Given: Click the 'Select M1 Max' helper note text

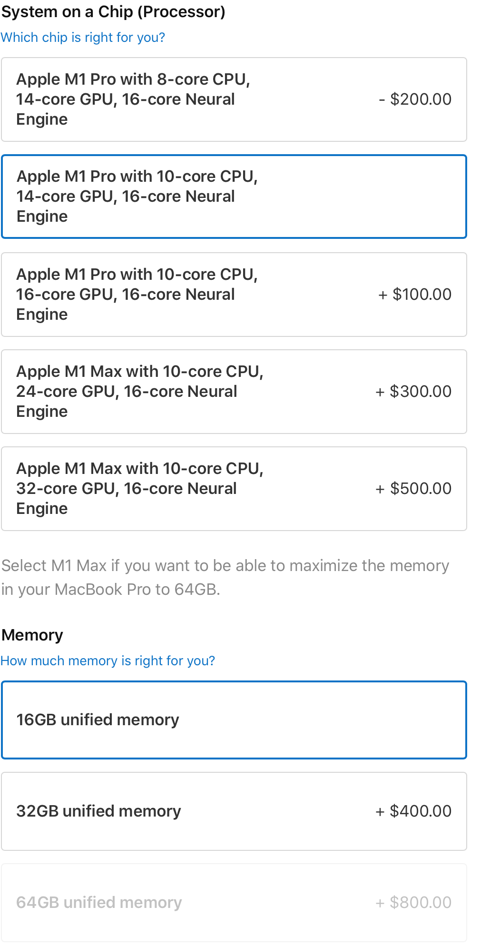Looking at the screenshot, I should [225, 577].
